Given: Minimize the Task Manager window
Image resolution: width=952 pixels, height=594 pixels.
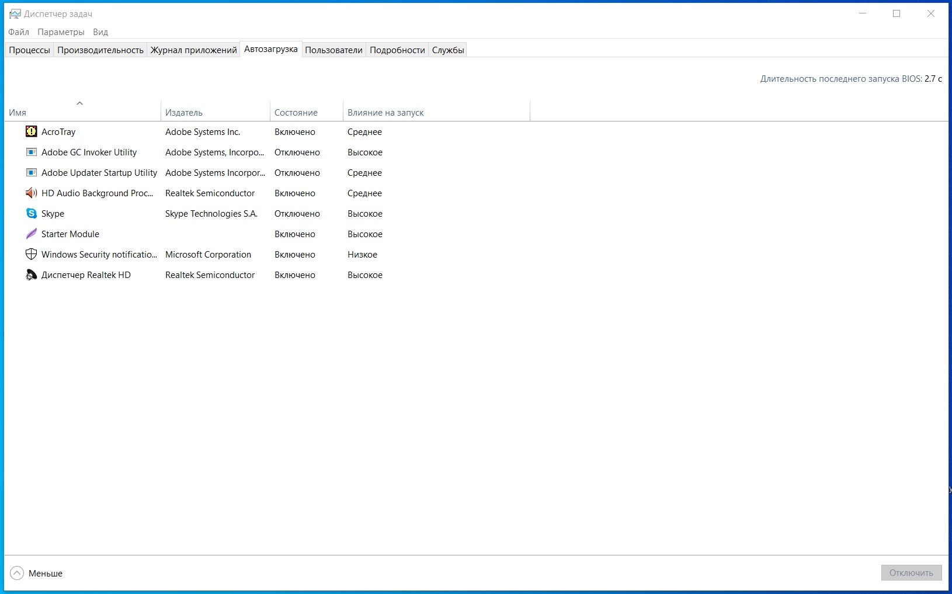Looking at the screenshot, I should pos(863,13).
